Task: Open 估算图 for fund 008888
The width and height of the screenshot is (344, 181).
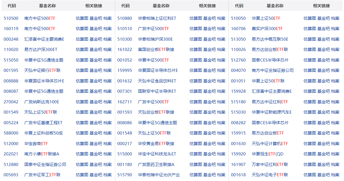Action: pos(82,81)
